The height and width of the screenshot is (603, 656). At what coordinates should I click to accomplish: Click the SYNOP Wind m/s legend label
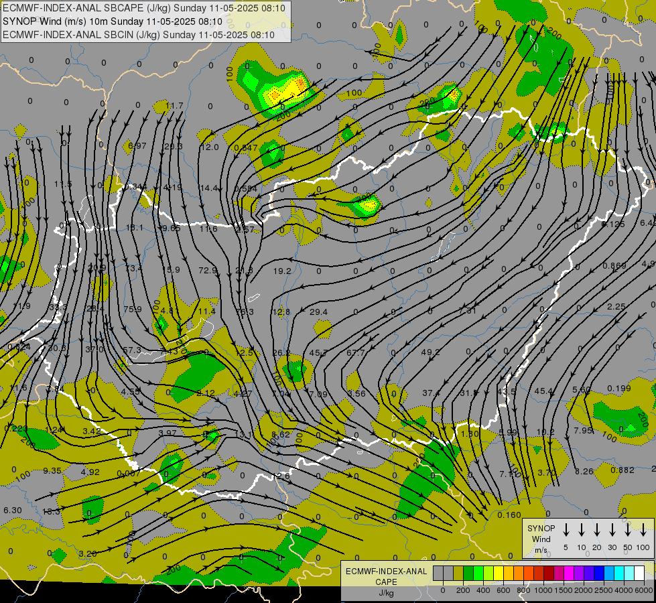click(x=541, y=539)
